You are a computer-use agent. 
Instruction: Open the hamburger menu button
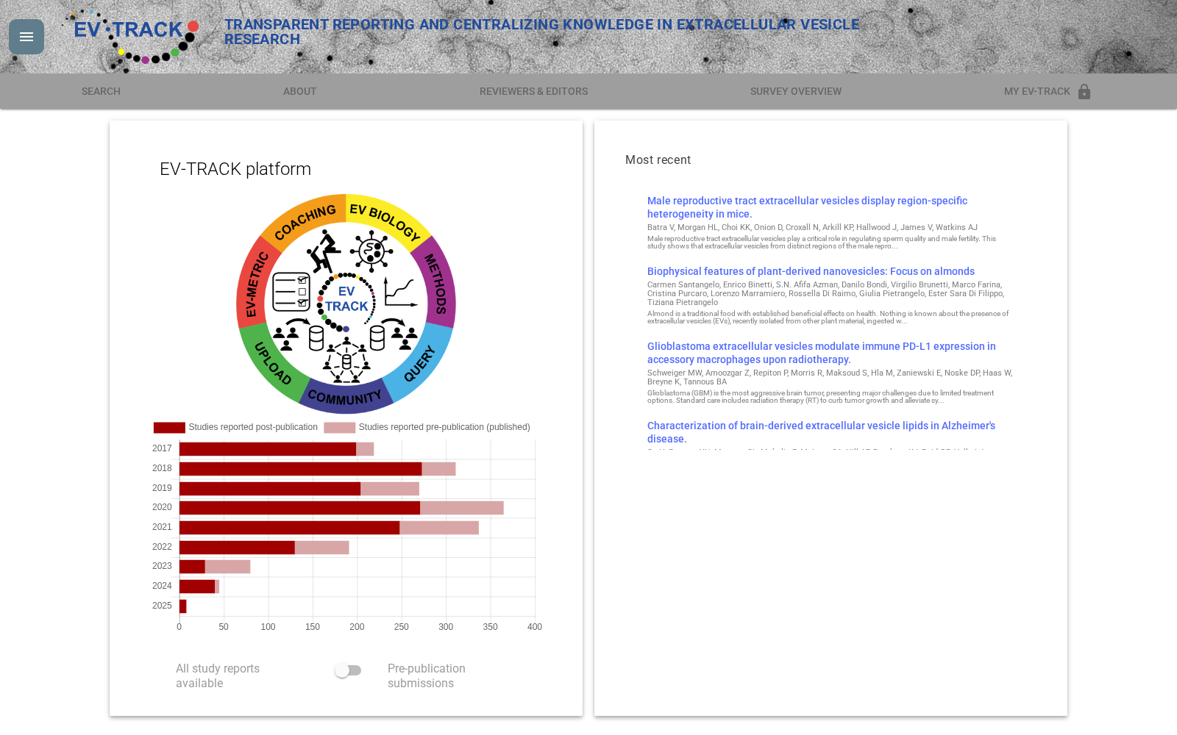coord(26,37)
